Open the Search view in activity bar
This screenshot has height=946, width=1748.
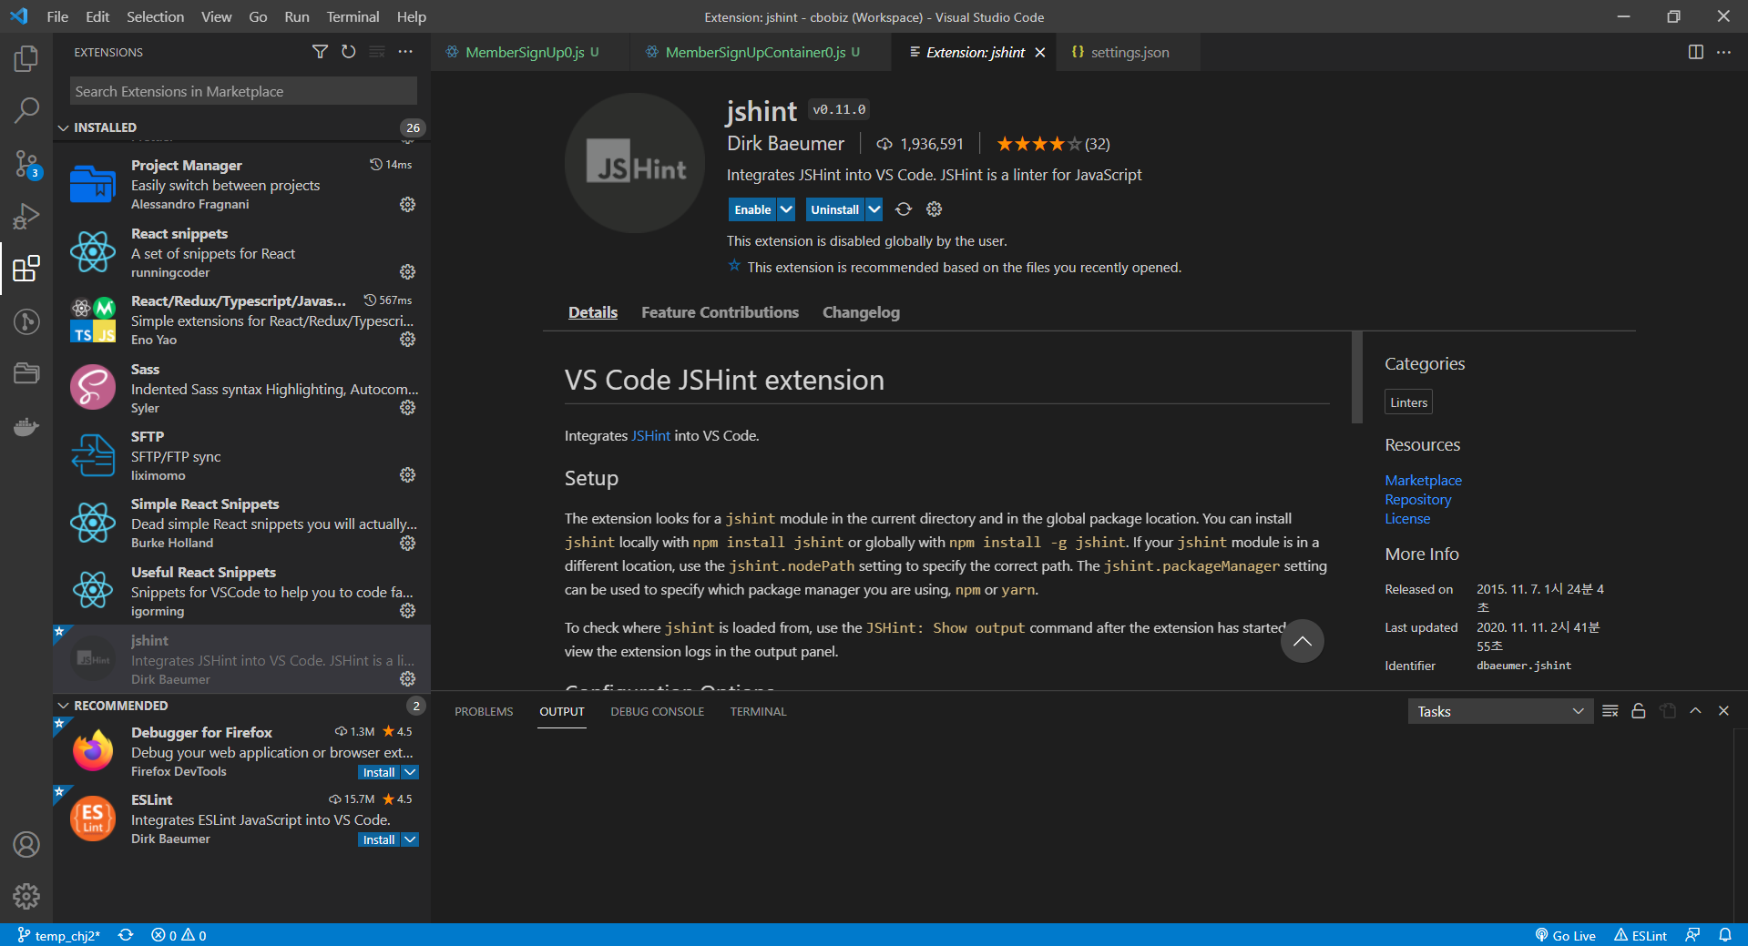coord(26,111)
